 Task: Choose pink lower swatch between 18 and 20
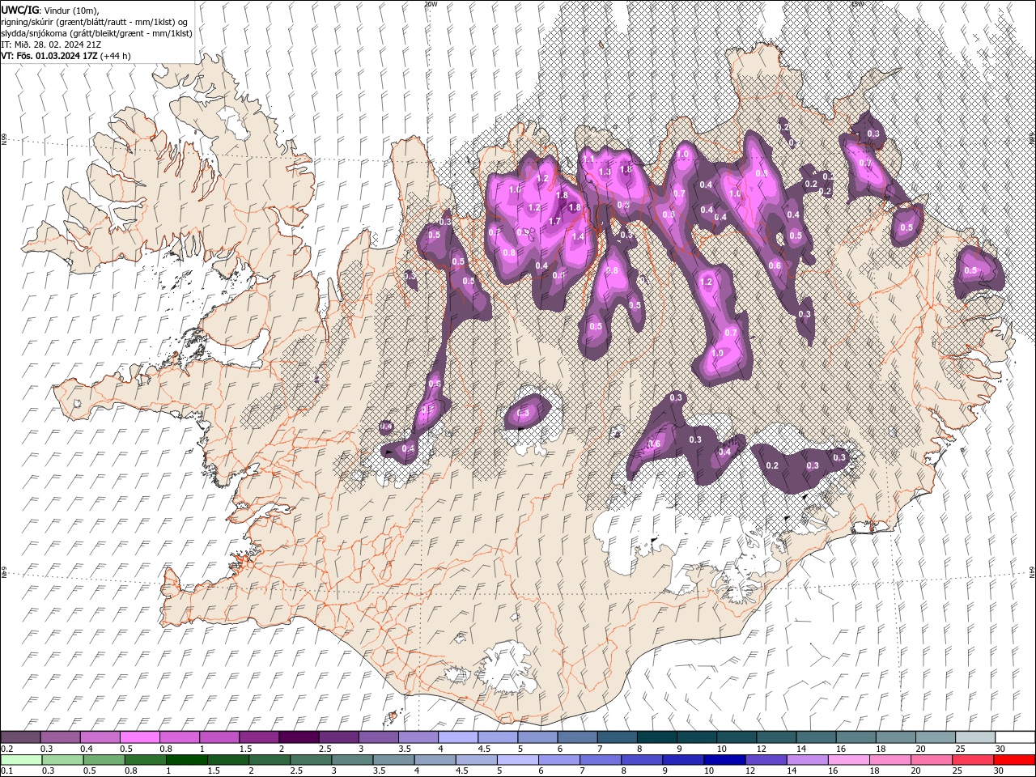891,760
